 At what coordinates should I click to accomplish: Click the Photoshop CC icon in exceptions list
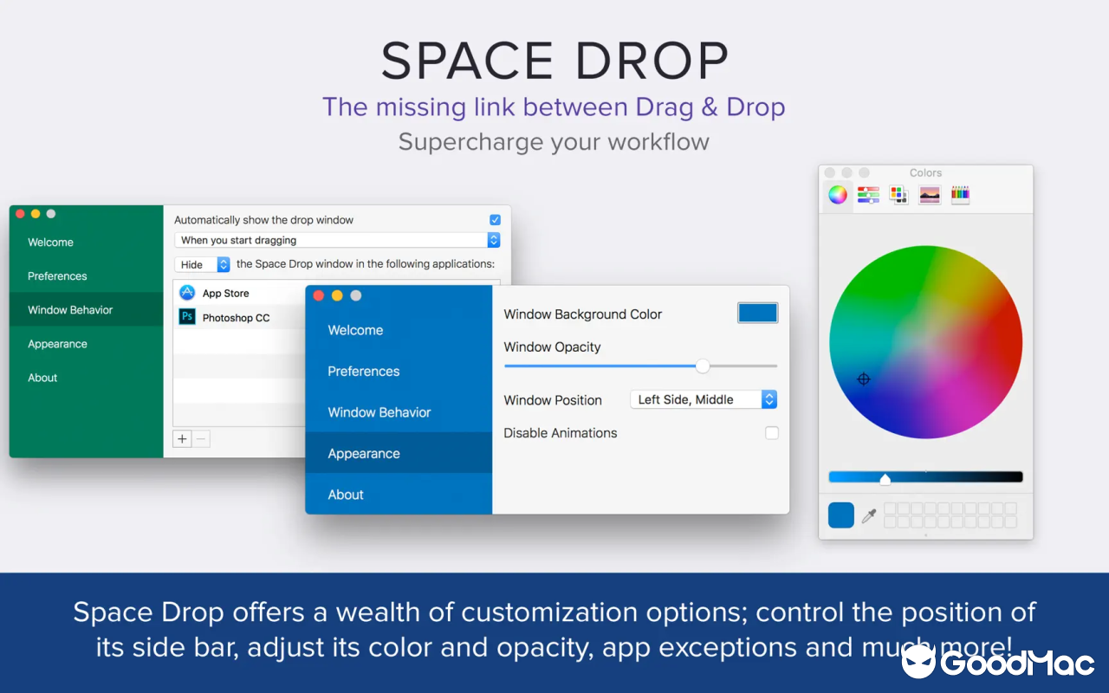coord(187,317)
